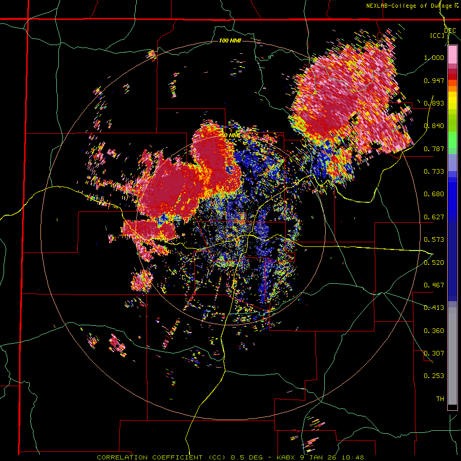The width and height of the screenshot is (461, 461).
Task: Select the 0.893 legend value
Action: click(x=434, y=103)
